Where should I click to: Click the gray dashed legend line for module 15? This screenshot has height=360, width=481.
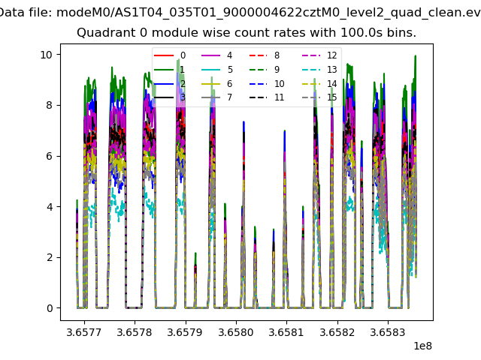(x=310, y=97)
